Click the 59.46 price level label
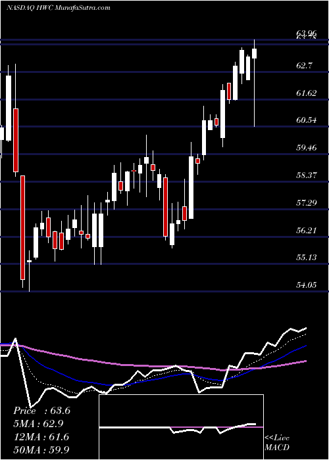This screenshot has height=460, width=329. 307,147
